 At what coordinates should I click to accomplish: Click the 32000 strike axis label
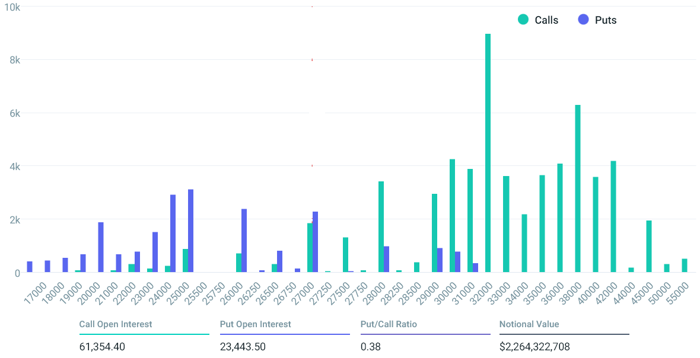[481, 293]
